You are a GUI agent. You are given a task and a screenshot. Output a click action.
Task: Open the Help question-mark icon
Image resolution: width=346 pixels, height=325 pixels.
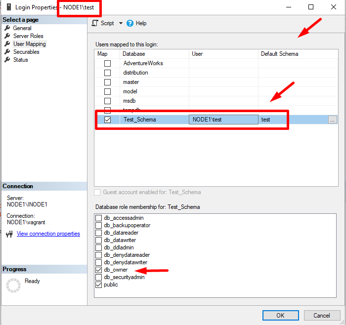click(130, 23)
